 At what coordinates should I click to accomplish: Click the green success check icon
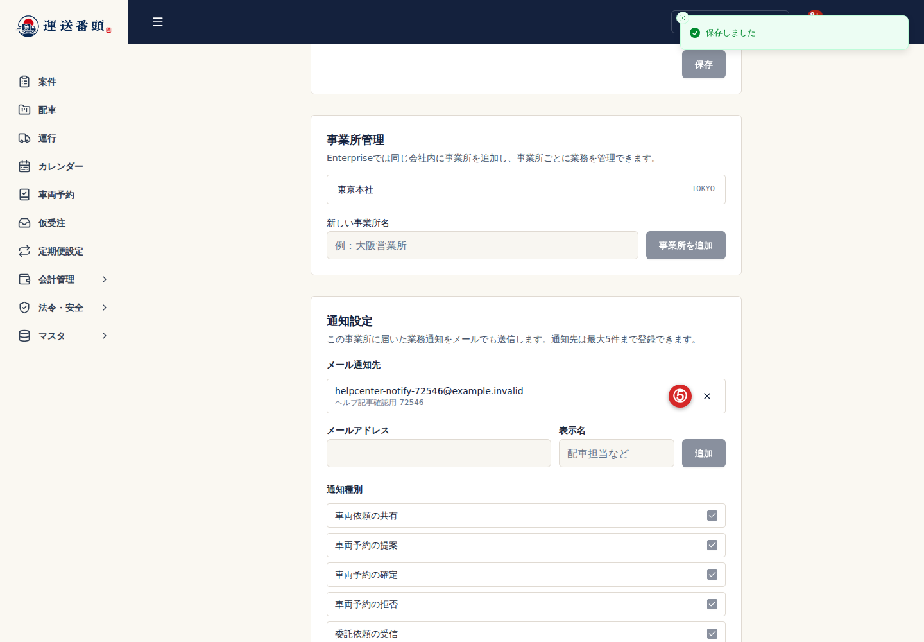click(x=695, y=33)
